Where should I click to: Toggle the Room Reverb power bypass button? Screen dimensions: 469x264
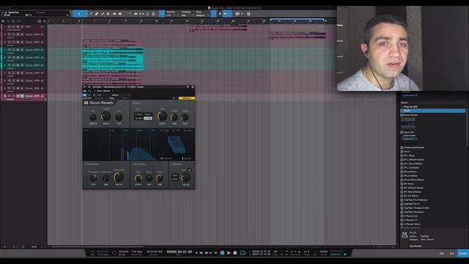[85, 95]
